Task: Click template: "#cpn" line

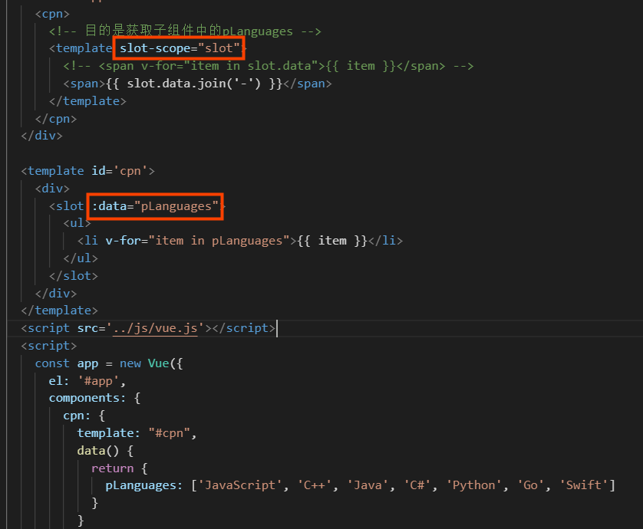Action: [137, 433]
